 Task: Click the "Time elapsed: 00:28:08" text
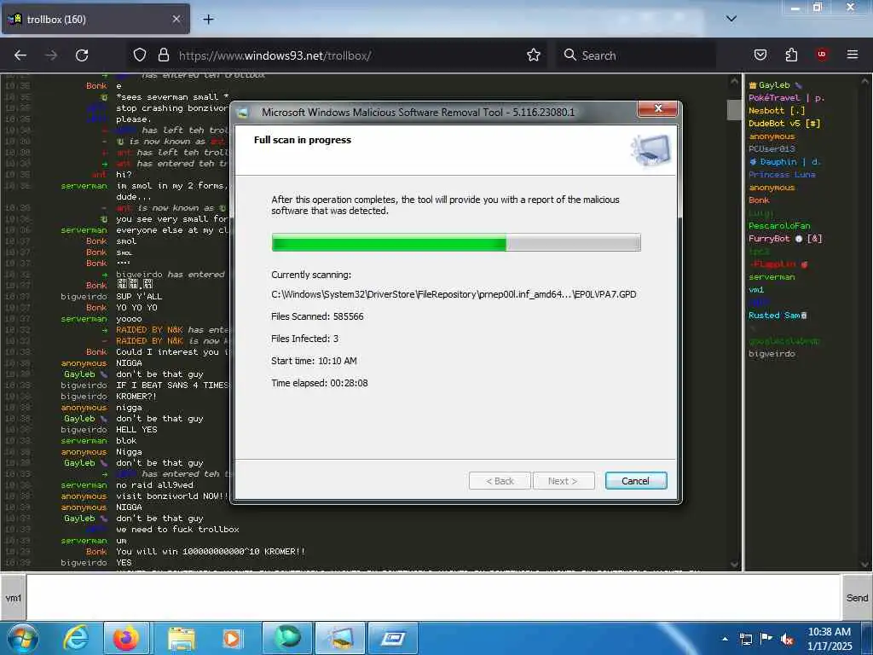point(320,383)
